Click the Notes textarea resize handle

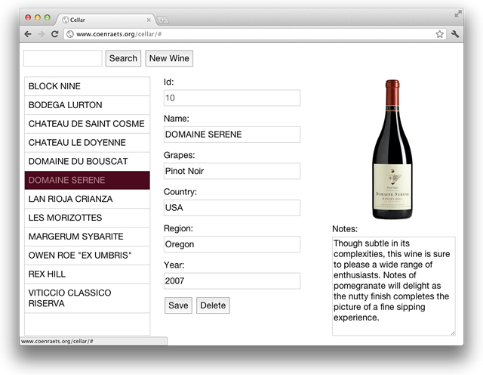(x=453, y=333)
